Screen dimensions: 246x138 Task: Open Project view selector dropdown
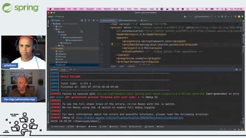[57, 20]
